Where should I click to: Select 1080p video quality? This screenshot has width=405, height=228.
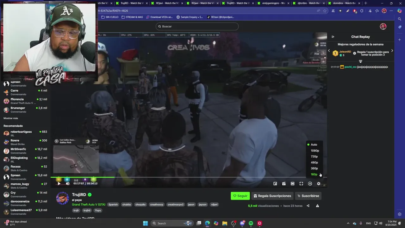[x=315, y=151]
